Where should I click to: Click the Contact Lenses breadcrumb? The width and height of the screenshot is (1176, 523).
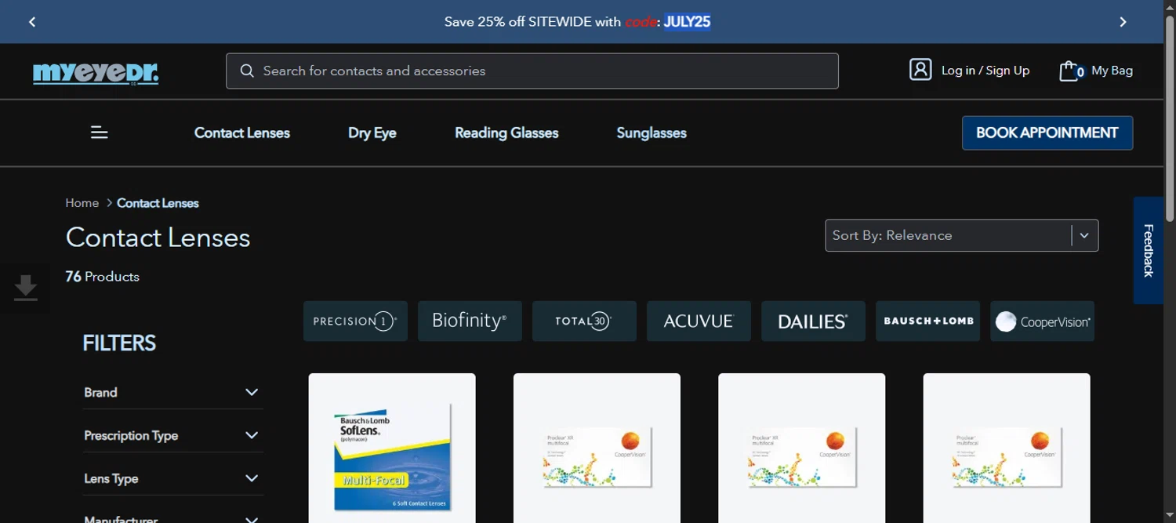coord(158,203)
